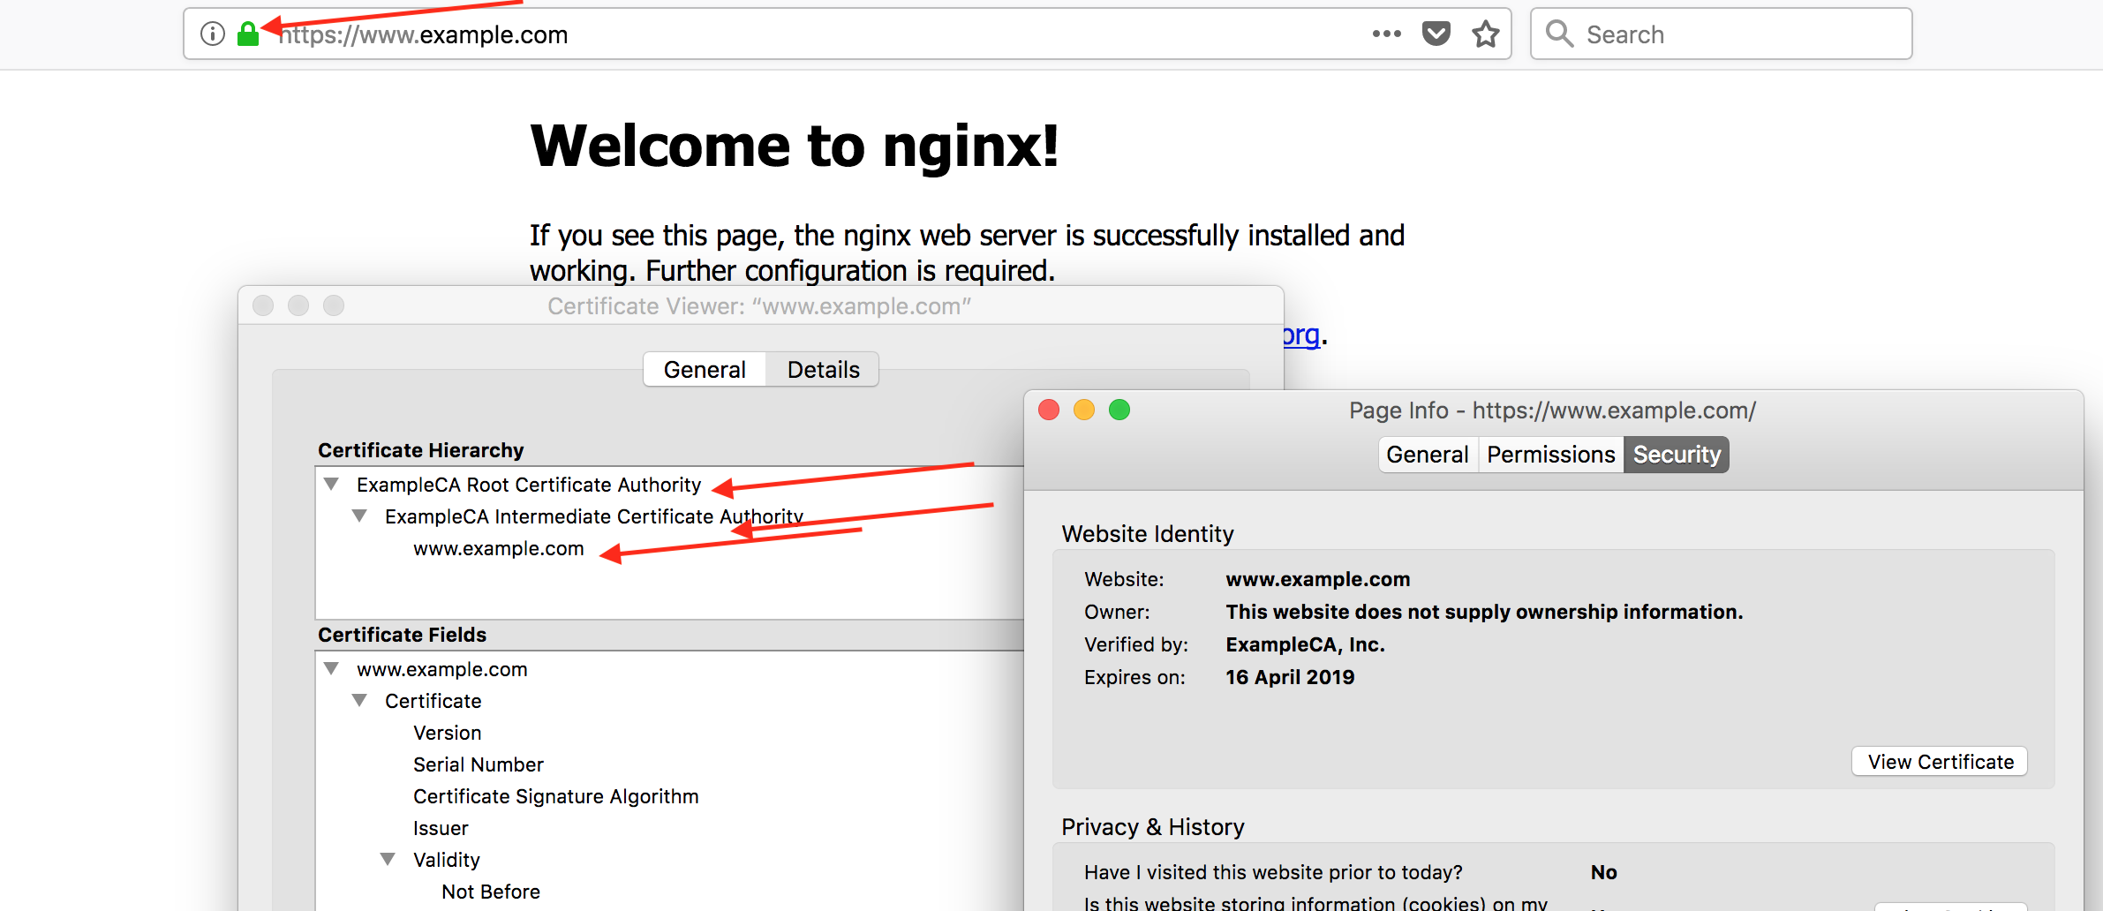Click 'No' answer for visited prior today
The width and height of the screenshot is (2103, 911).
[1604, 872]
